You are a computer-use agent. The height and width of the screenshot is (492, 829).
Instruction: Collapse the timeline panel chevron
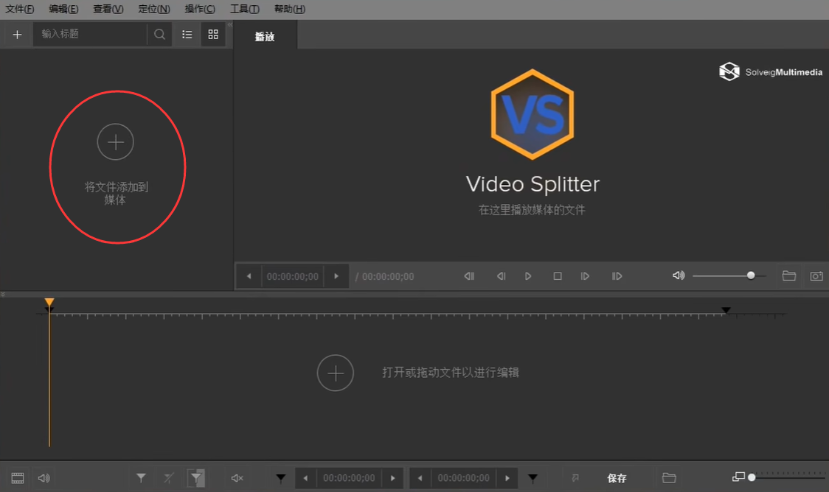[3, 294]
